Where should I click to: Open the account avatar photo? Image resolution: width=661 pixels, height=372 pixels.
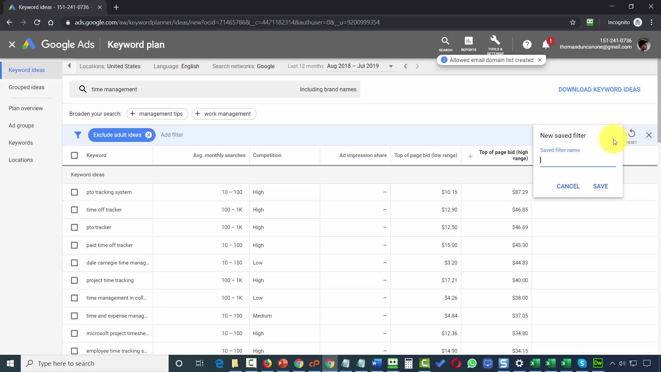[x=643, y=44]
